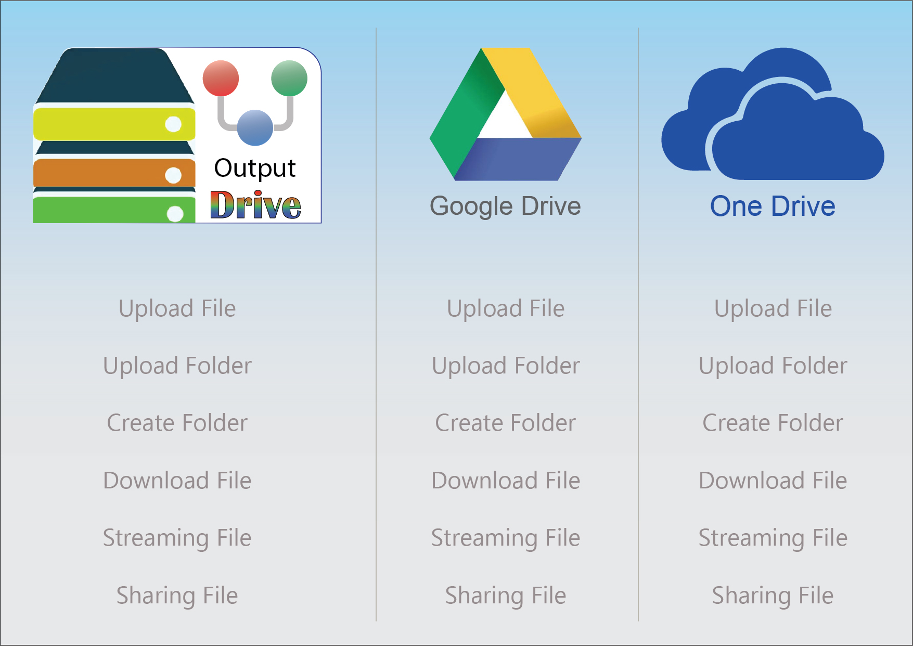
Task: Open Streaming File under Google Drive
Action: click(x=505, y=538)
